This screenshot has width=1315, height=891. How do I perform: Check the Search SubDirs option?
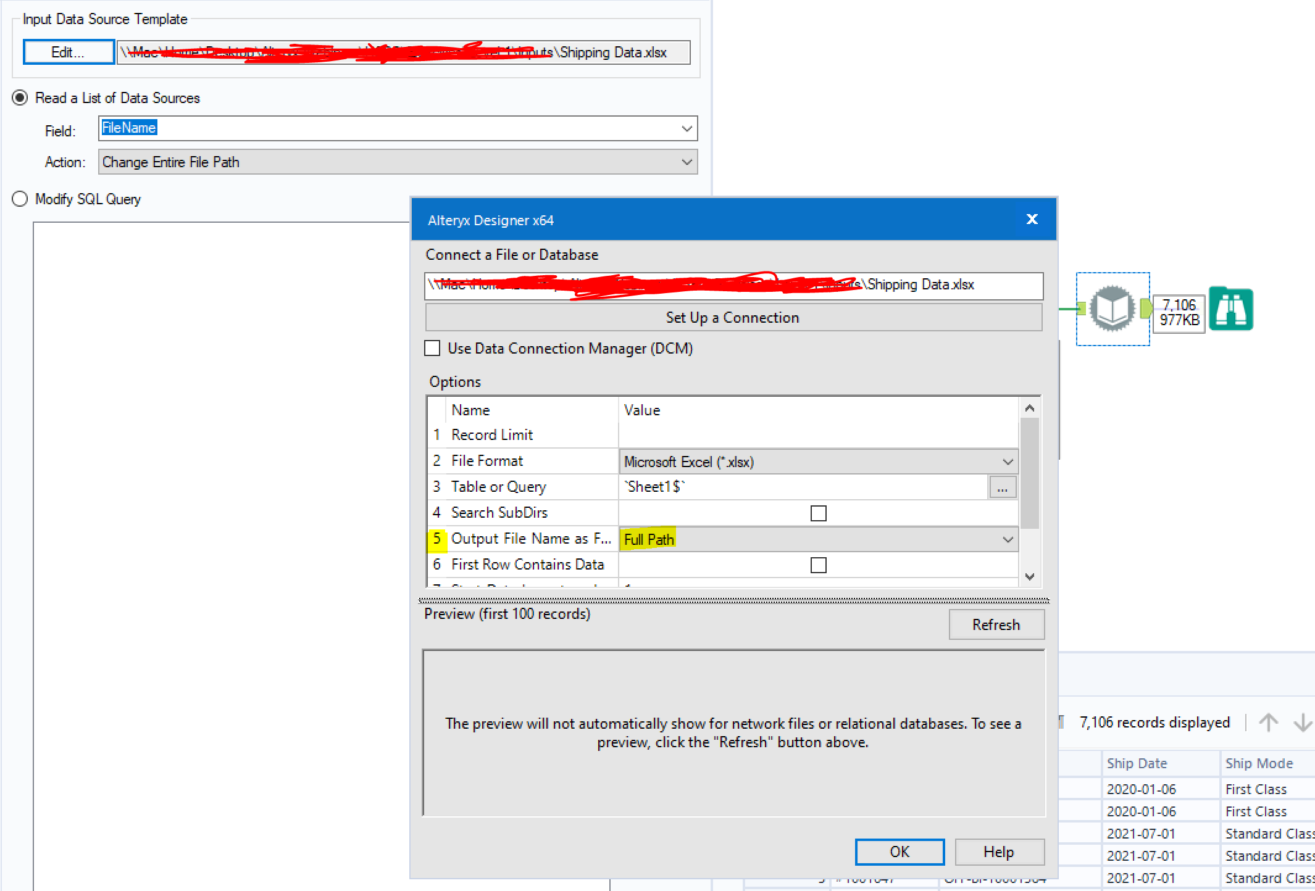tap(817, 513)
